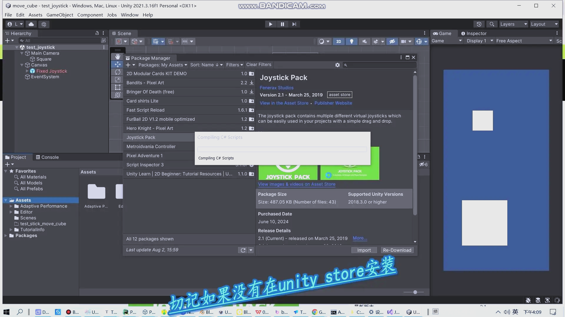The width and height of the screenshot is (565, 317).
Task: Open the Window menu
Action: (129, 15)
